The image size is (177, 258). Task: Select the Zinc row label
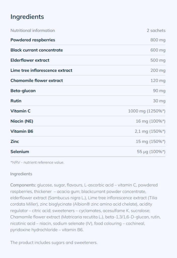click(15, 141)
